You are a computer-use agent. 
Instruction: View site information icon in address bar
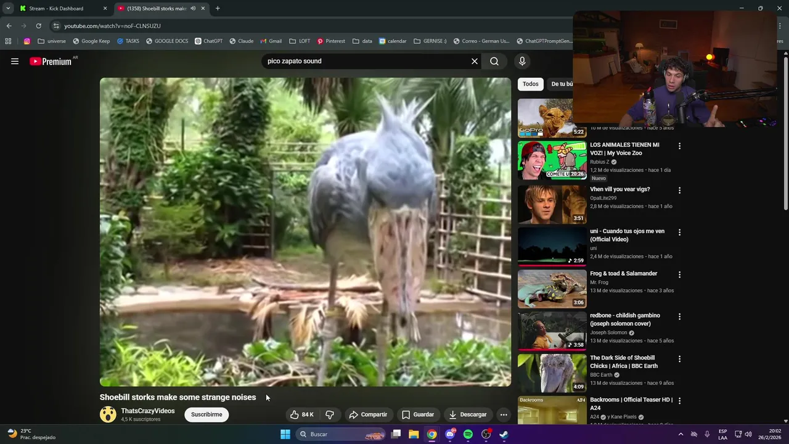point(56,26)
